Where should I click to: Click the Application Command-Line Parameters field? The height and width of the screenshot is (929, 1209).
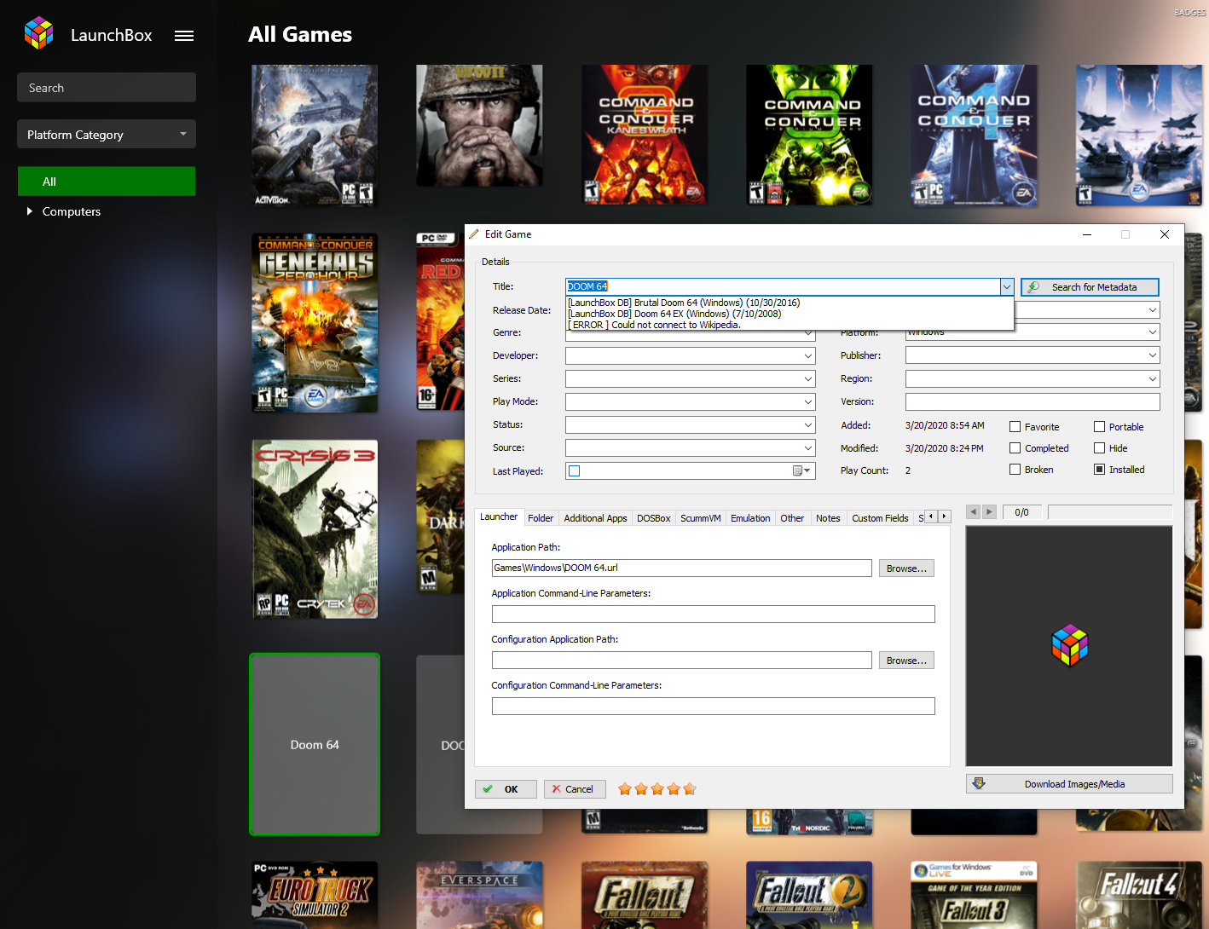click(x=713, y=615)
